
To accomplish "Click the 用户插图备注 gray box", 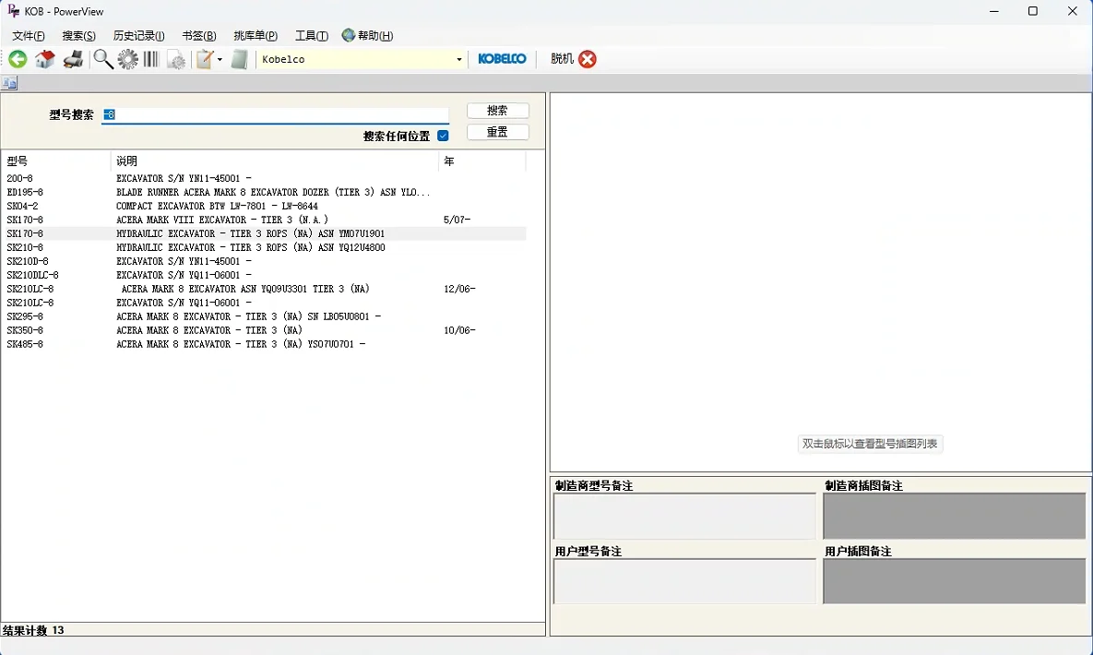I will [955, 581].
